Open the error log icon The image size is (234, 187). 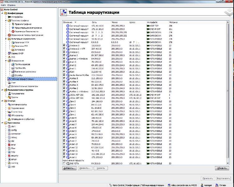pos(9,145)
